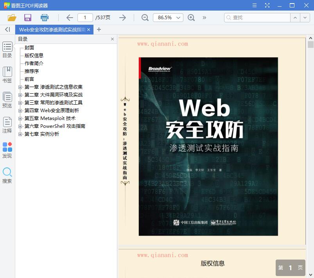The height and width of the screenshot is (278, 314).
Task: Click the 版权信息 heading on page two
Action: pos(213,263)
